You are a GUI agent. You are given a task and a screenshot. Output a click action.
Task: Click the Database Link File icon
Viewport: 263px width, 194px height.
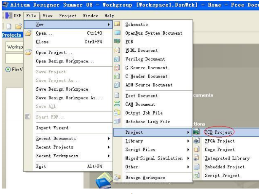(117, 121)
